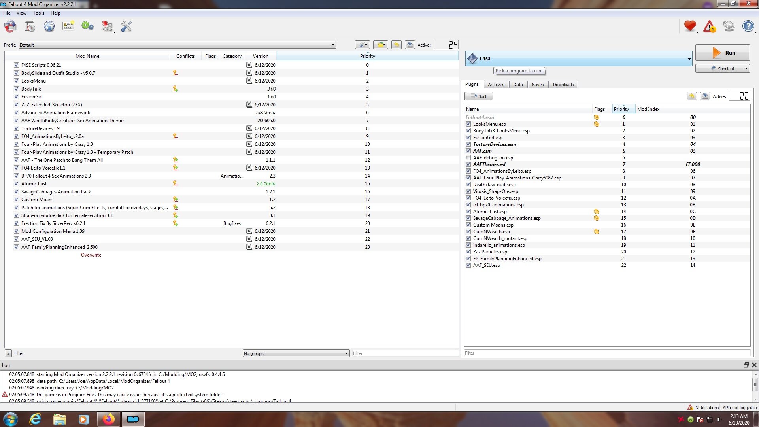Open File Explorer from taskbar
This screenshot has width=759, height=427.
pos(59,419)
